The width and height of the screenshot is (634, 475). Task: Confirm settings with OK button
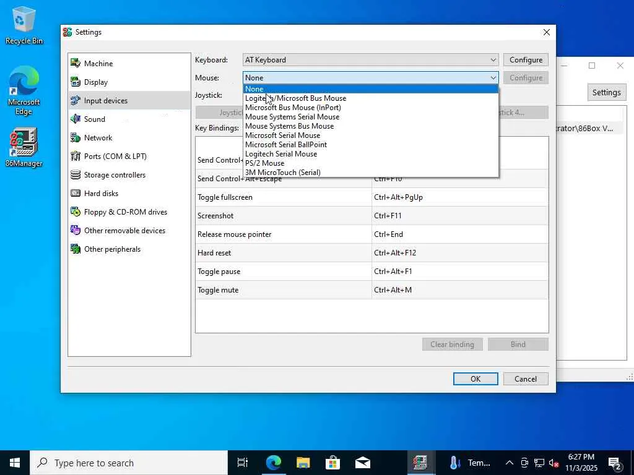(475, 379)
